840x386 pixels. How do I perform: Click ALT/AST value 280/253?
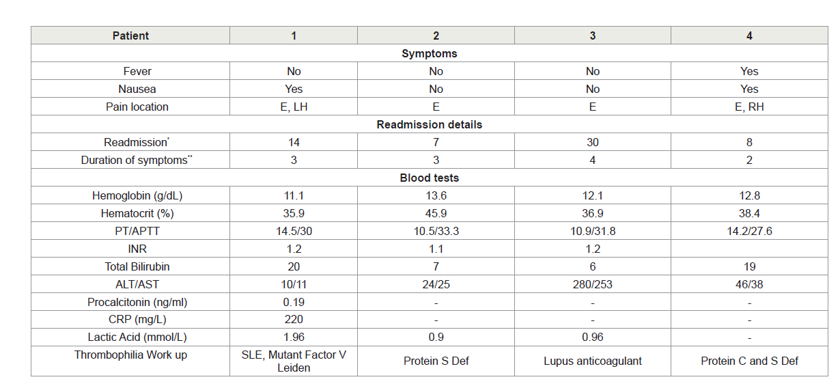[593, 284]
